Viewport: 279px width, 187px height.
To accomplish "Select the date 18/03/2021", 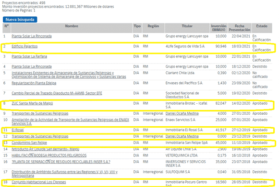I will (241, 46).
